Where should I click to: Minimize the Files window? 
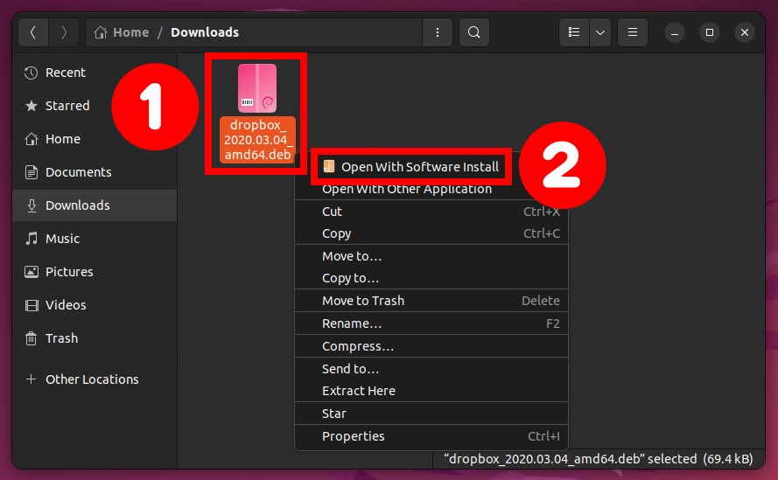675,32
